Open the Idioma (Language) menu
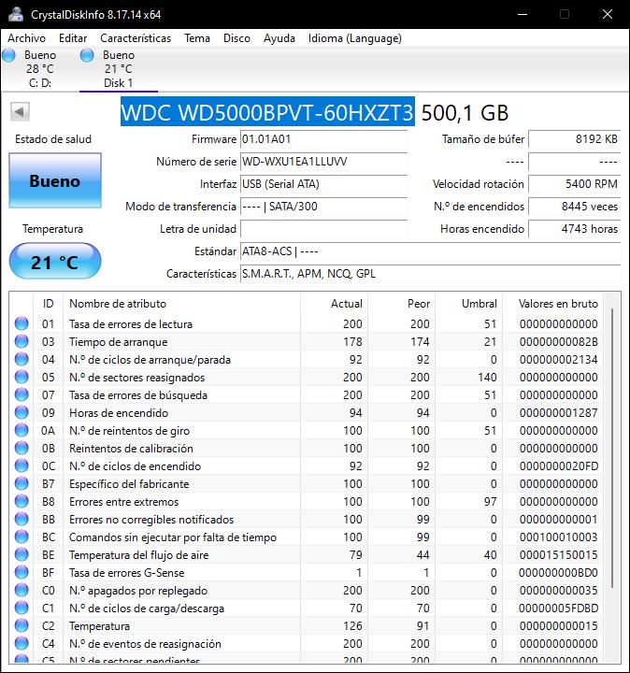This screenshot has width=630, height=673. point(355,38)
